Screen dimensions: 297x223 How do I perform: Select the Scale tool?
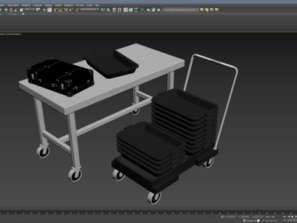tap(16, 10)
